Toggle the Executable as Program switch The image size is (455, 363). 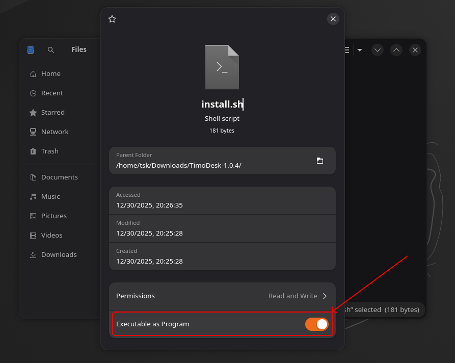(316, 324)
